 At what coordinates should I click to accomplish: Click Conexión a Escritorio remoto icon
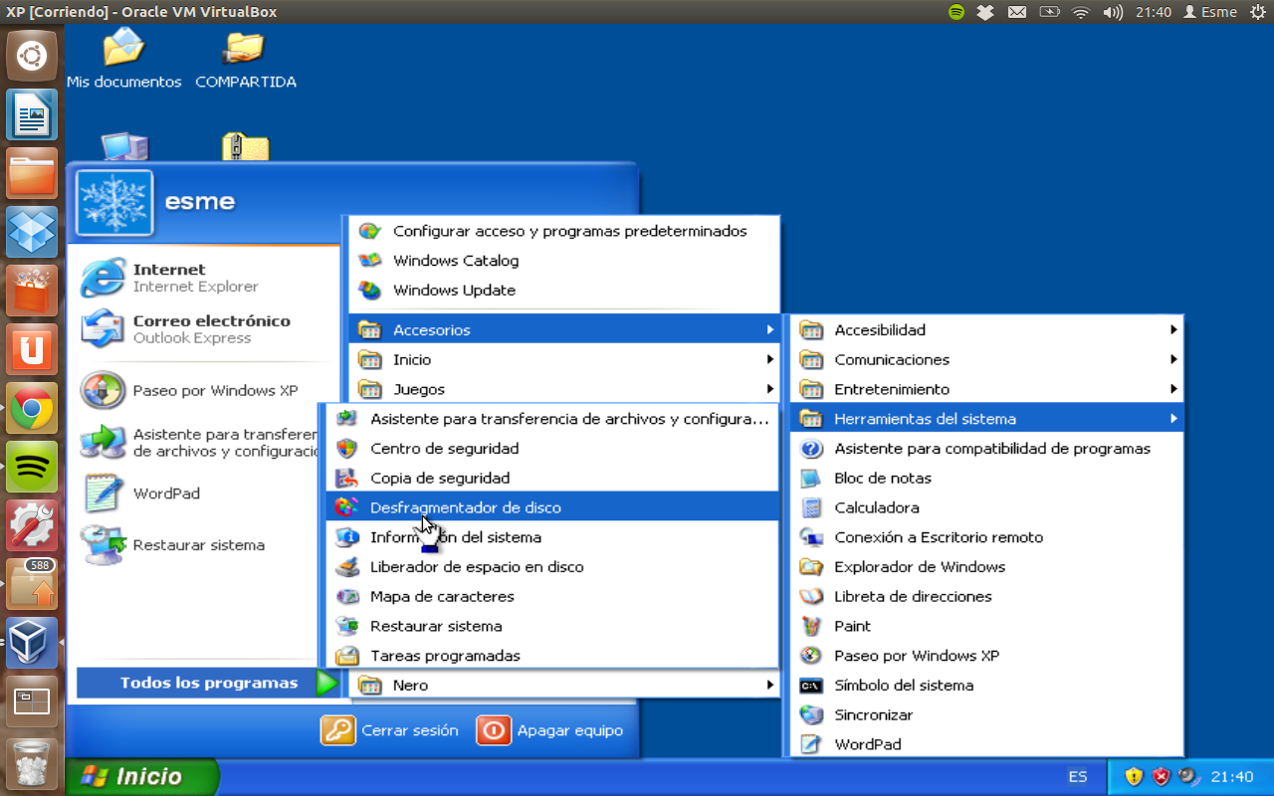click(812, 537)
